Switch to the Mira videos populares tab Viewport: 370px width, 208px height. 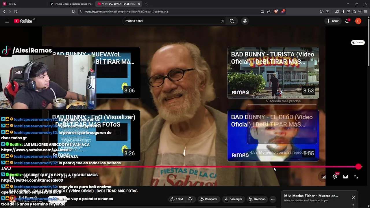point(71,4)
